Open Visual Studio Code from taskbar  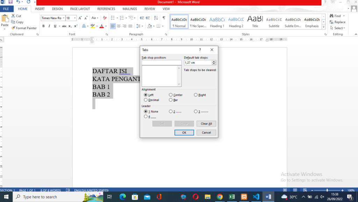[256, 197]
